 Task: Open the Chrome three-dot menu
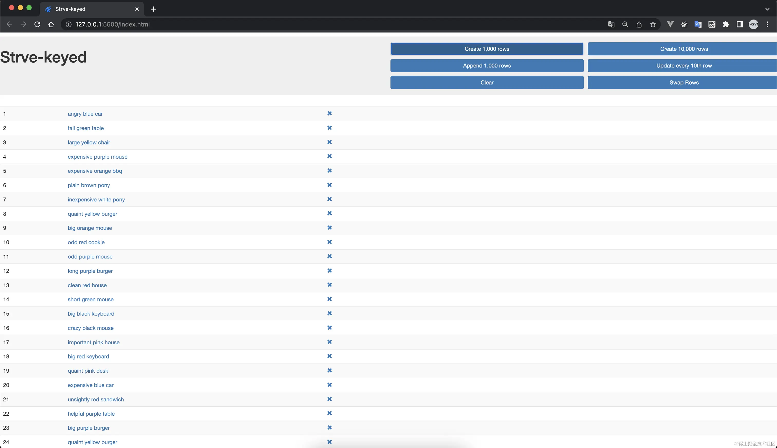[x=767, y=24]
